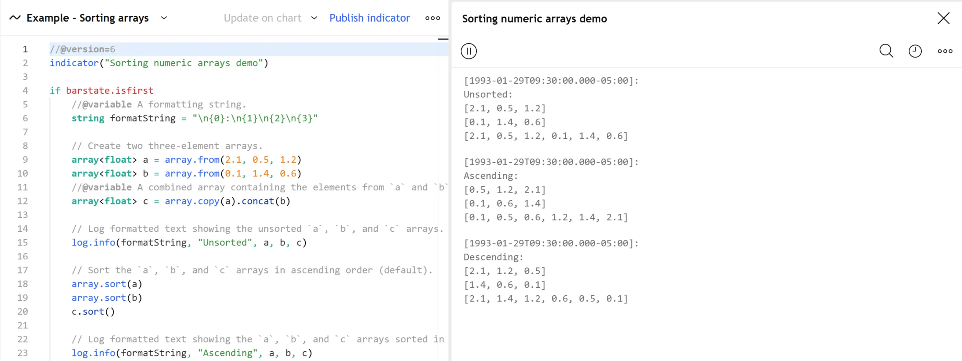Close the Sorting numeric arrays demo pane
962x361 pixels.
point(943,18)
